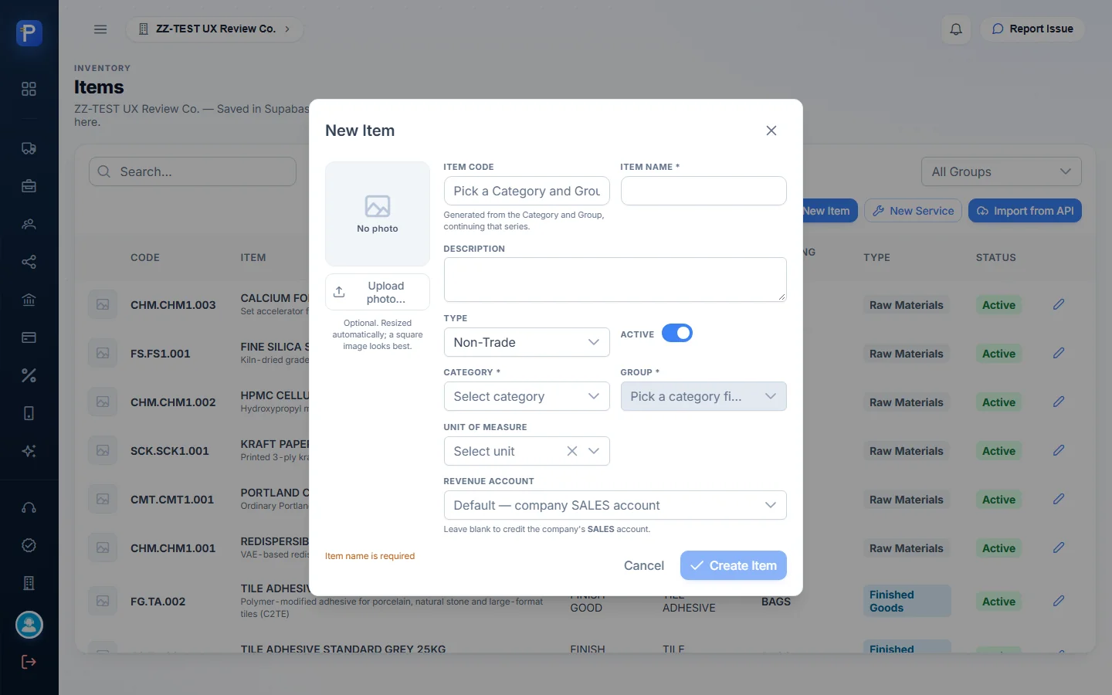Image resolution: width=1112 pixels, height=695 pixels.
Task: Close the New Item dialog with X
Action: coord(771,131)
